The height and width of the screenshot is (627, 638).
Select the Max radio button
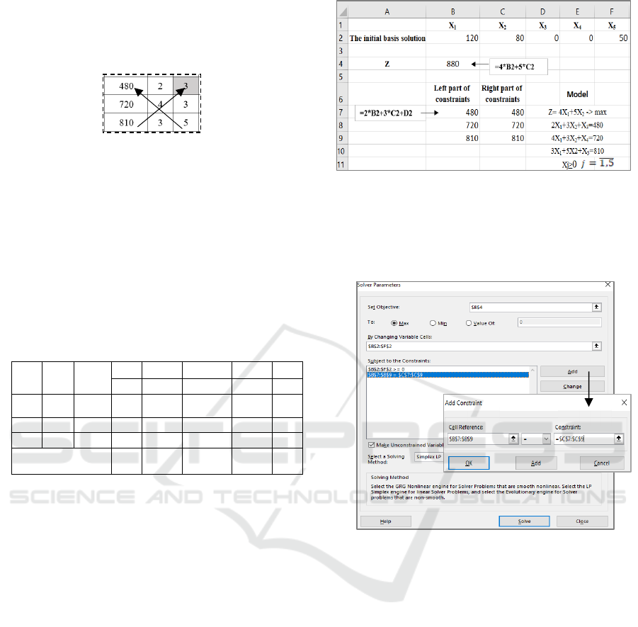[394, 322]
